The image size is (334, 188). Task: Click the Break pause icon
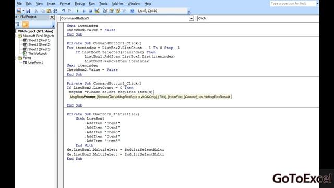click(84, 11)
